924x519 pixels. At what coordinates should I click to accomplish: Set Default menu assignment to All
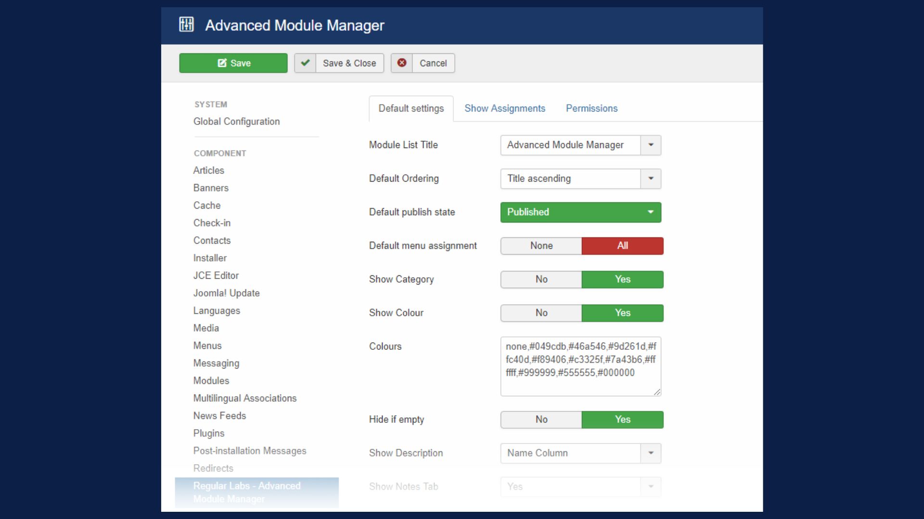pos(622,246)
